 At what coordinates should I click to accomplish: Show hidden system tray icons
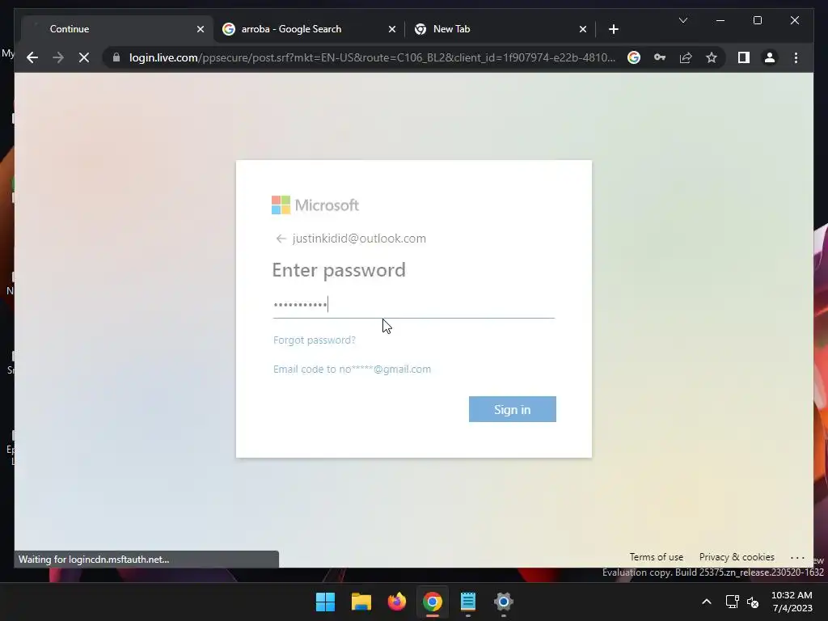click(x=706, y=602)
